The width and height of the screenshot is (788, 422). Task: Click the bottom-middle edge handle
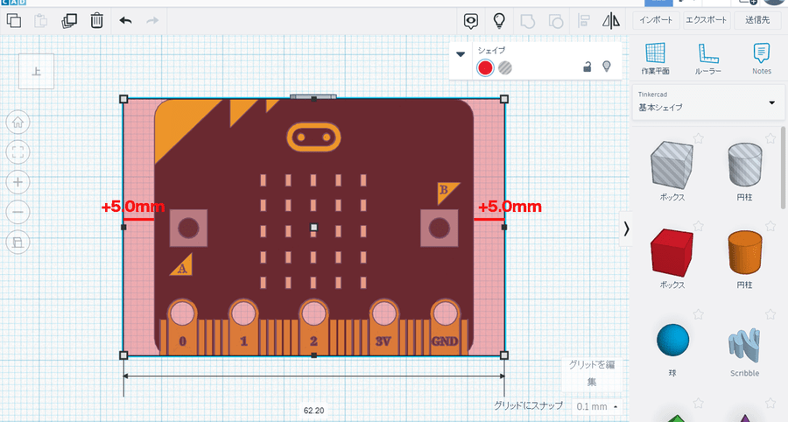pyautogui.click(x=314, y=355)
